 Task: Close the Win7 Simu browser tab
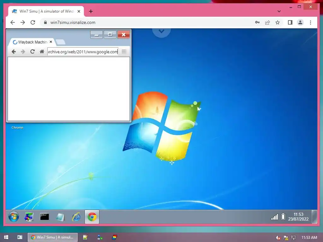point(79,11)
